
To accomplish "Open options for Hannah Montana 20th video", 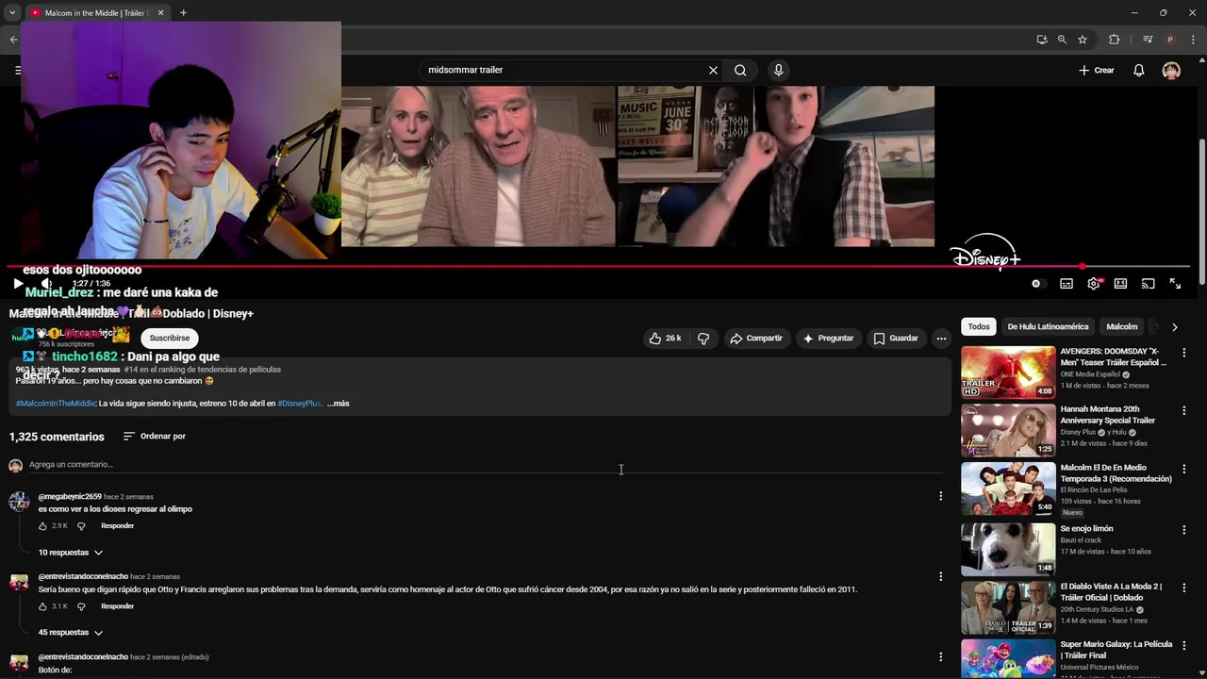I will pyautogui.click(x=1184, y=410).
